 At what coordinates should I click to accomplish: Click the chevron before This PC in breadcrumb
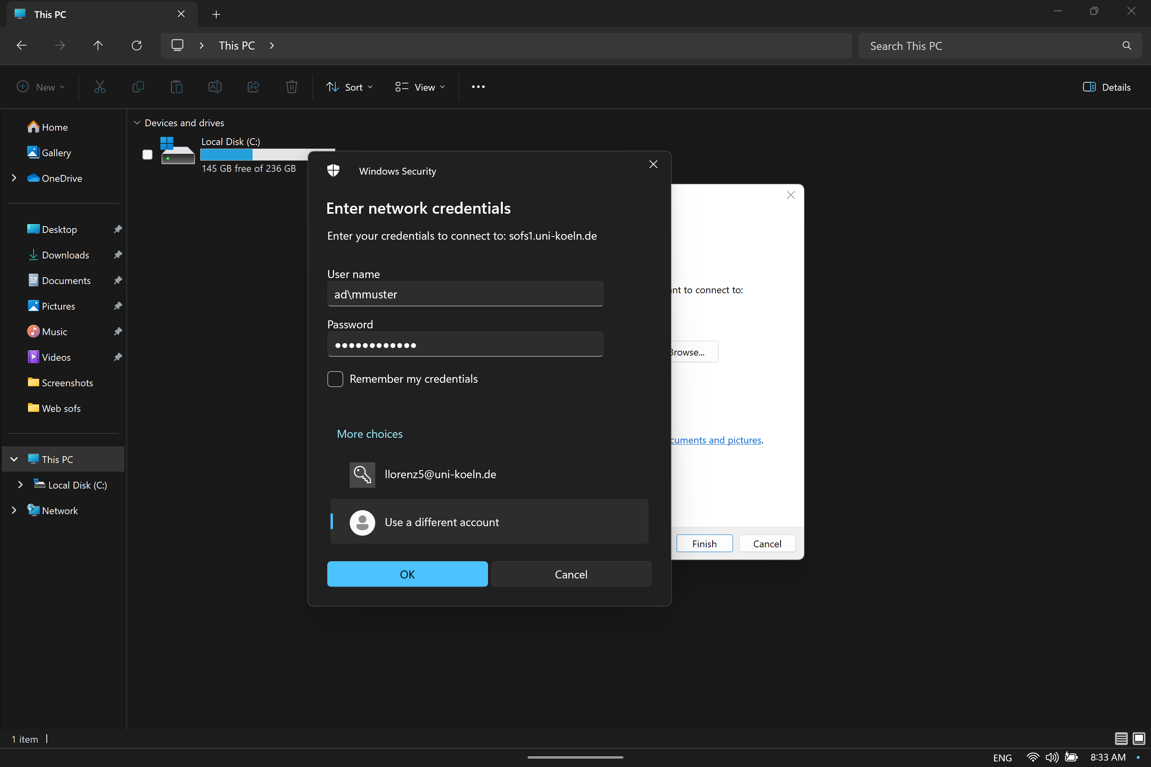[201, 46]
